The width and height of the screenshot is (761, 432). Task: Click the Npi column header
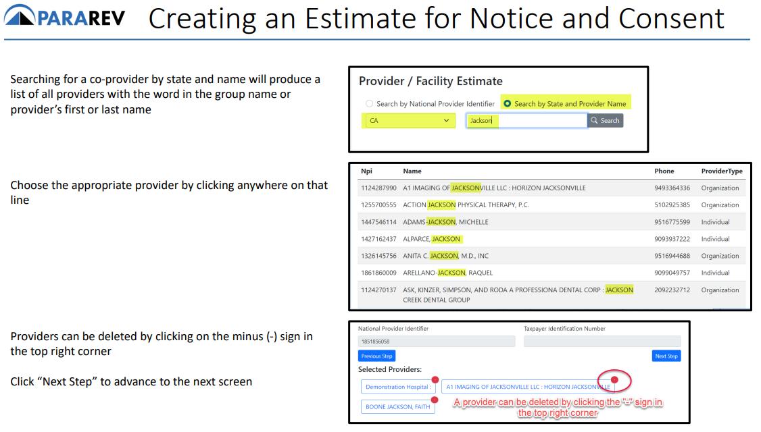[366, 171]
